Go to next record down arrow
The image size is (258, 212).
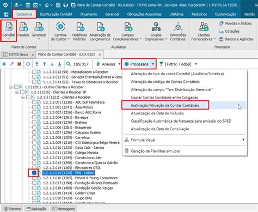[x=52, y=64]
